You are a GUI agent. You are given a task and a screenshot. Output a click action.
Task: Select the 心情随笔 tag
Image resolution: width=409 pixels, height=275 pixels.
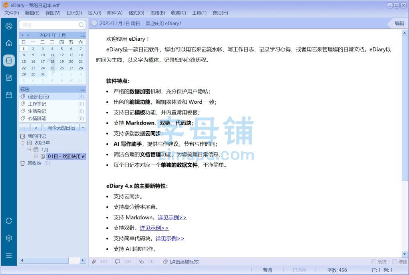coord(52,118)
